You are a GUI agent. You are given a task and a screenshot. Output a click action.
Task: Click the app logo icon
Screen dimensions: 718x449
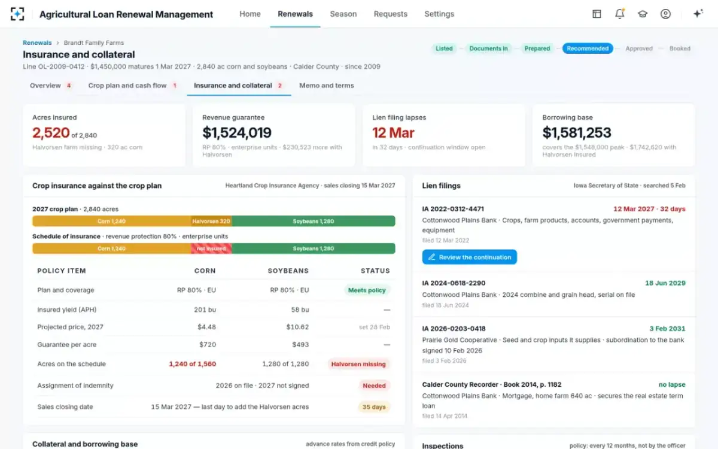(17, 14)
